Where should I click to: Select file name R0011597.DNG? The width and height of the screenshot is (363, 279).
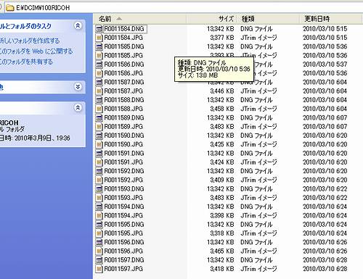click(124, 260)
